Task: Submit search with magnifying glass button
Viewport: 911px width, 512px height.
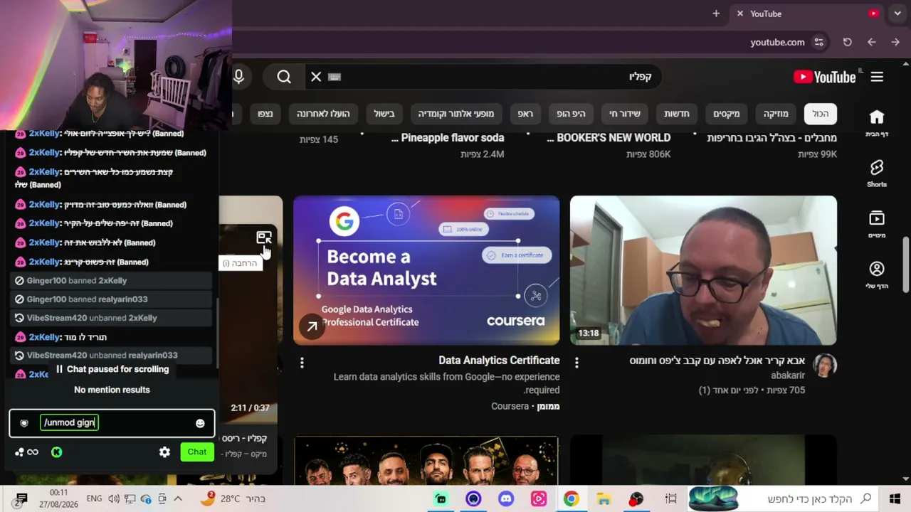Action: click(x=284, y=77)
